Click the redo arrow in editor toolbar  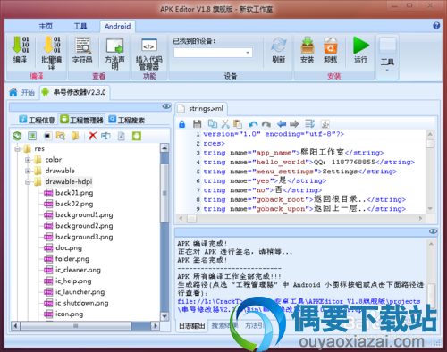pyautogui.click(x=266, y=124)
